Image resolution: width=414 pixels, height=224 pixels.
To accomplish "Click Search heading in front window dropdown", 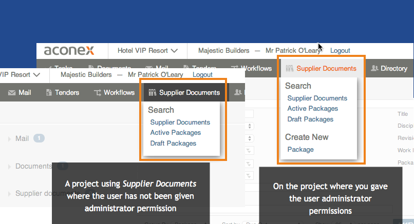I will [161, 110].
